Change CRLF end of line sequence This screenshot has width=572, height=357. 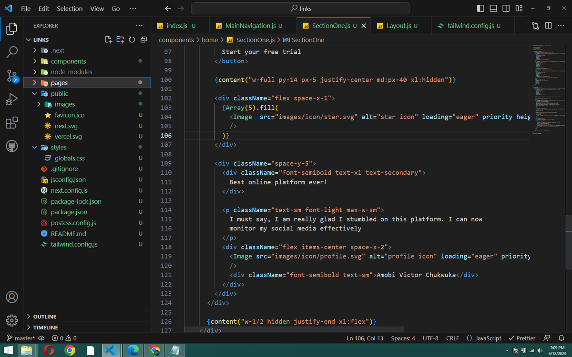[x=452, y=338]
